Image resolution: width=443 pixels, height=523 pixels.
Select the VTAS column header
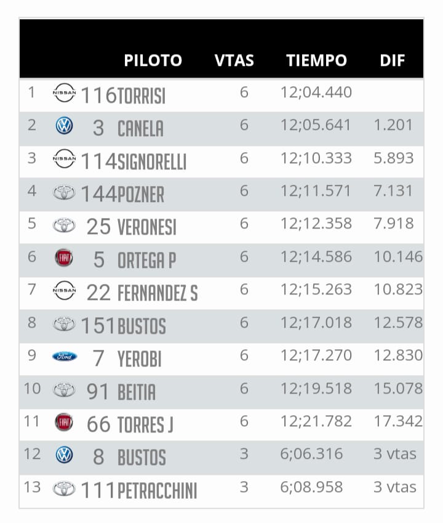point(234,60)
